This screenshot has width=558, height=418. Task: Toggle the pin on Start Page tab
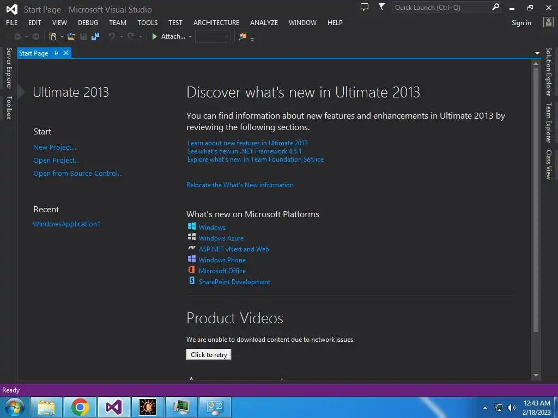[56, 53]
